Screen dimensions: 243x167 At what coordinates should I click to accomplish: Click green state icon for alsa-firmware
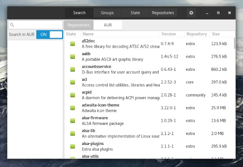tap(73, 121)
